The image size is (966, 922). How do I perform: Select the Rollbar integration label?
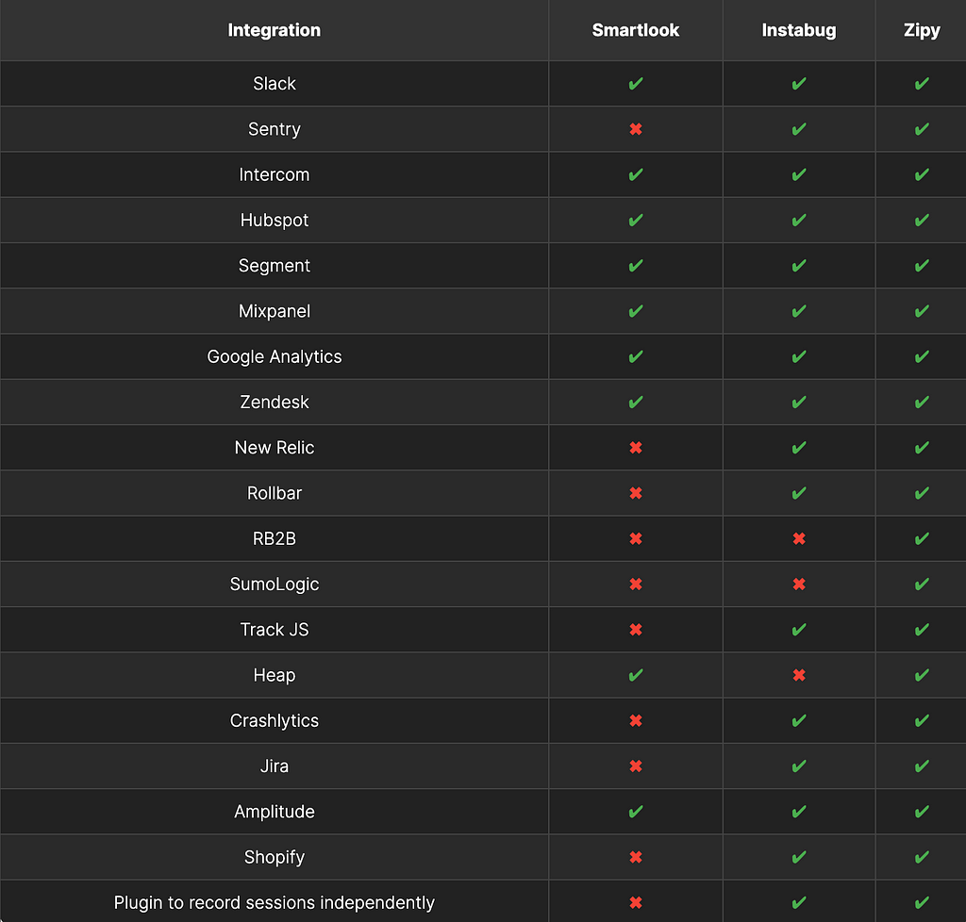[x=275, y=493]
